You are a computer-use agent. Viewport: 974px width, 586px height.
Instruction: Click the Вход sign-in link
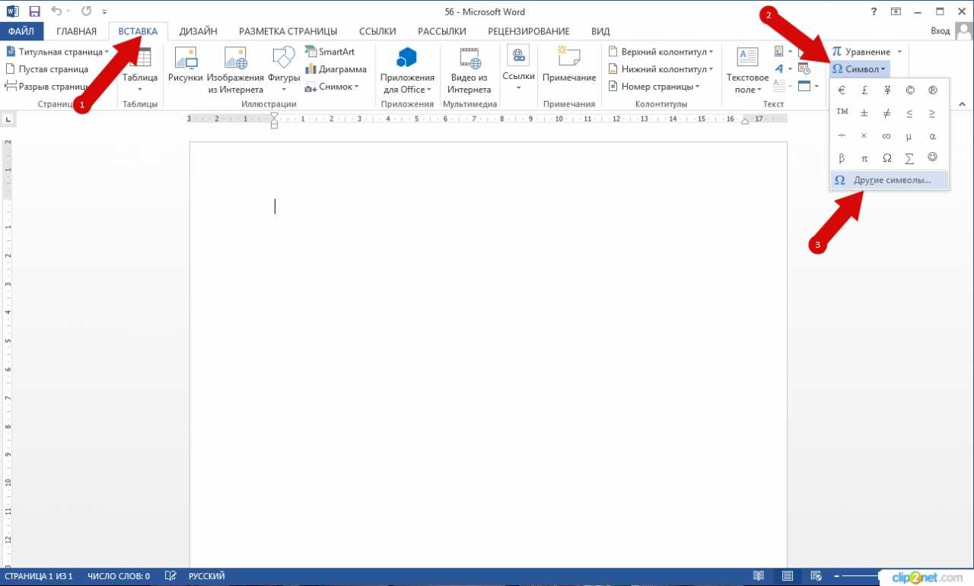pos(940,31)
